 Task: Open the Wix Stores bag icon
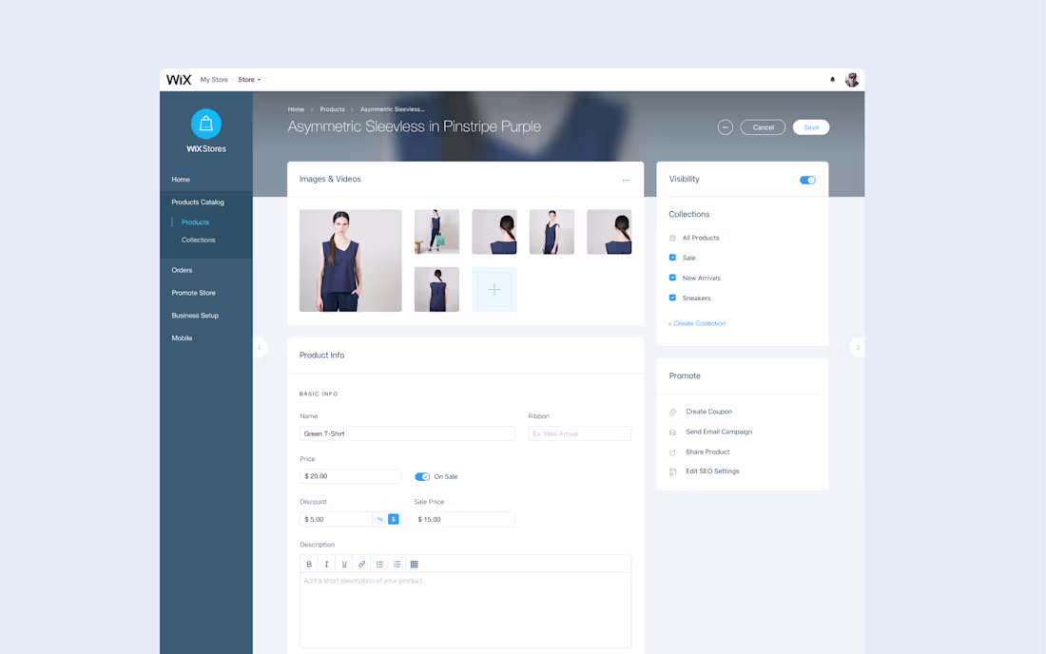[206, 124]
